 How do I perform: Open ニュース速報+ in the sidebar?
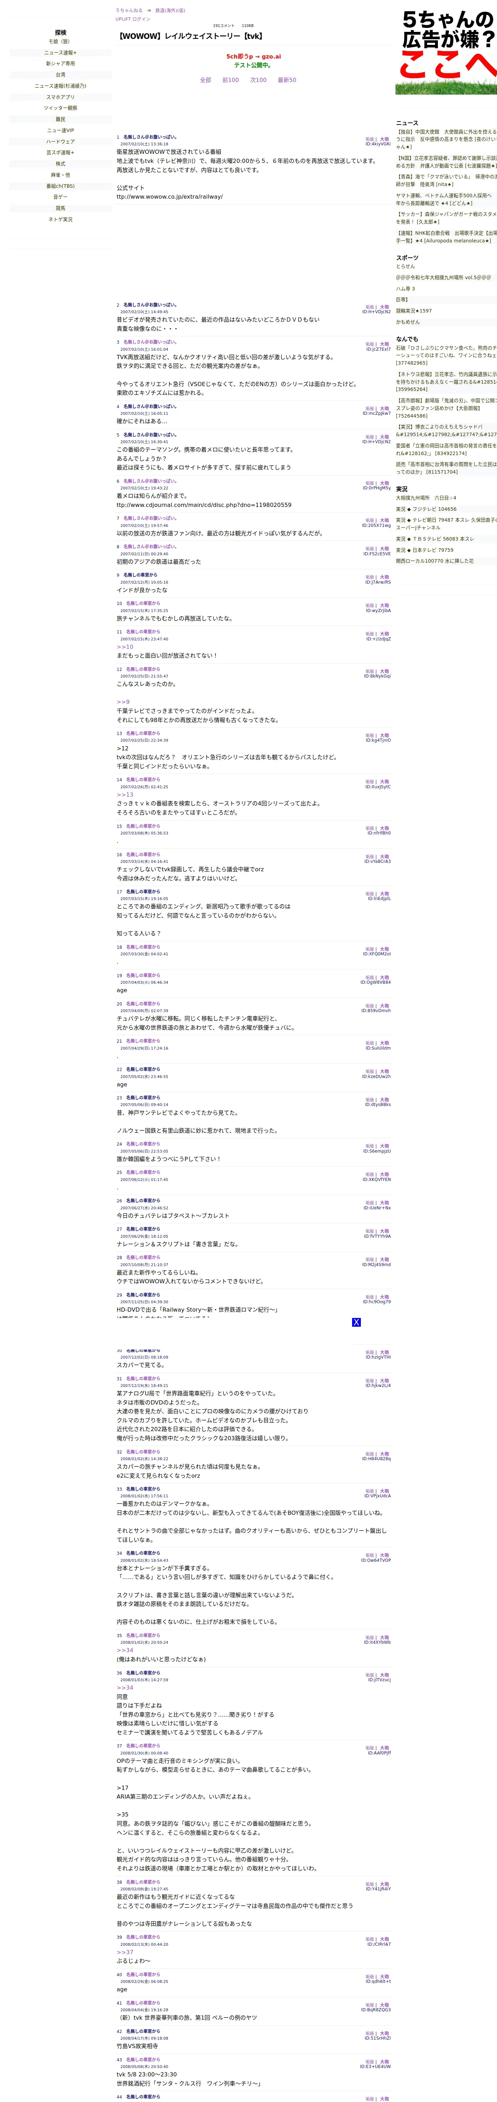pyautogui.click(x=60, y=52)
